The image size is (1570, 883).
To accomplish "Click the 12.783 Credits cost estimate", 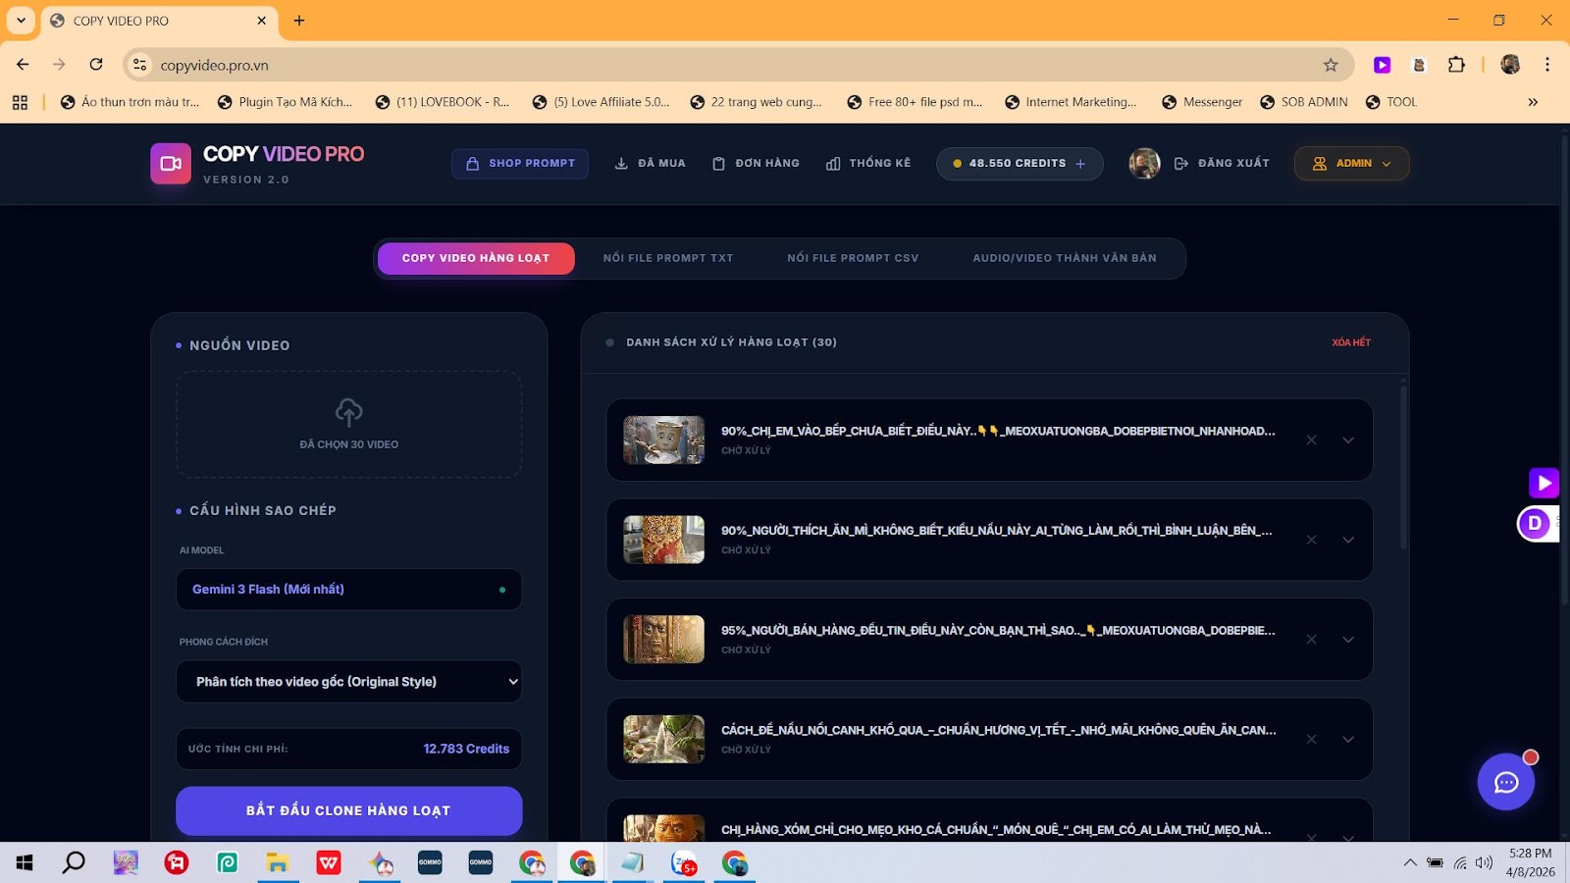I will [466, 749].
